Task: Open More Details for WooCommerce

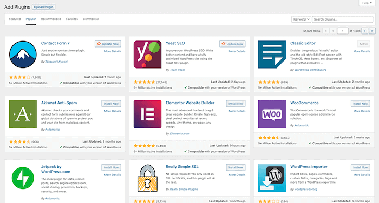Action: [x=362, y=111]
